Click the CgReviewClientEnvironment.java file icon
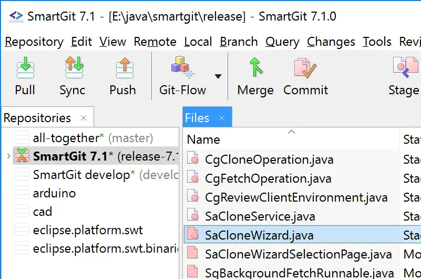This screenshot has height=279, width=421. [x=193, y=196]
